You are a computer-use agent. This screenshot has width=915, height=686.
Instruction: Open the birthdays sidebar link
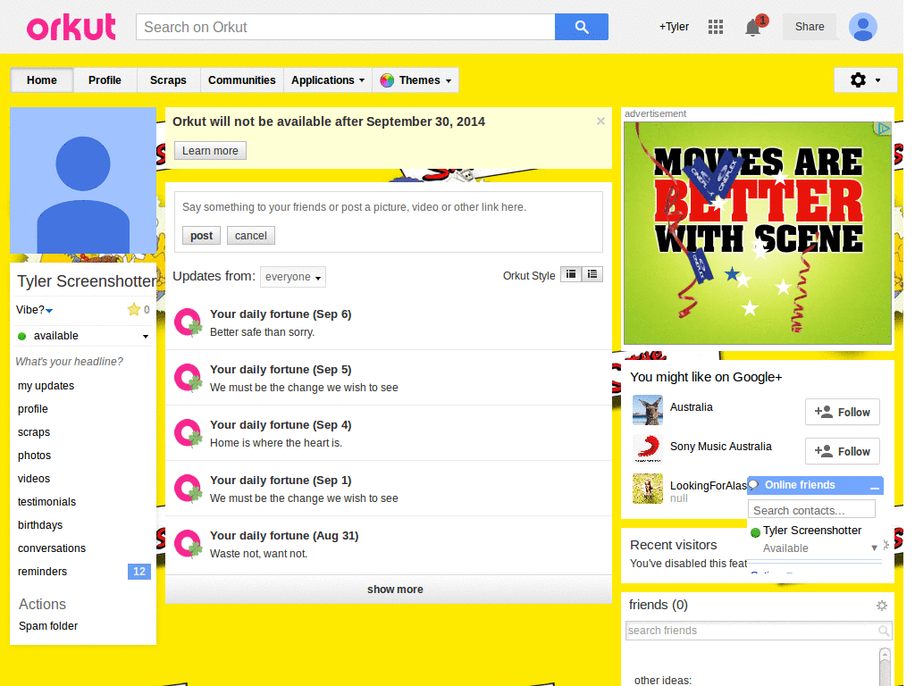click(40, 525)
